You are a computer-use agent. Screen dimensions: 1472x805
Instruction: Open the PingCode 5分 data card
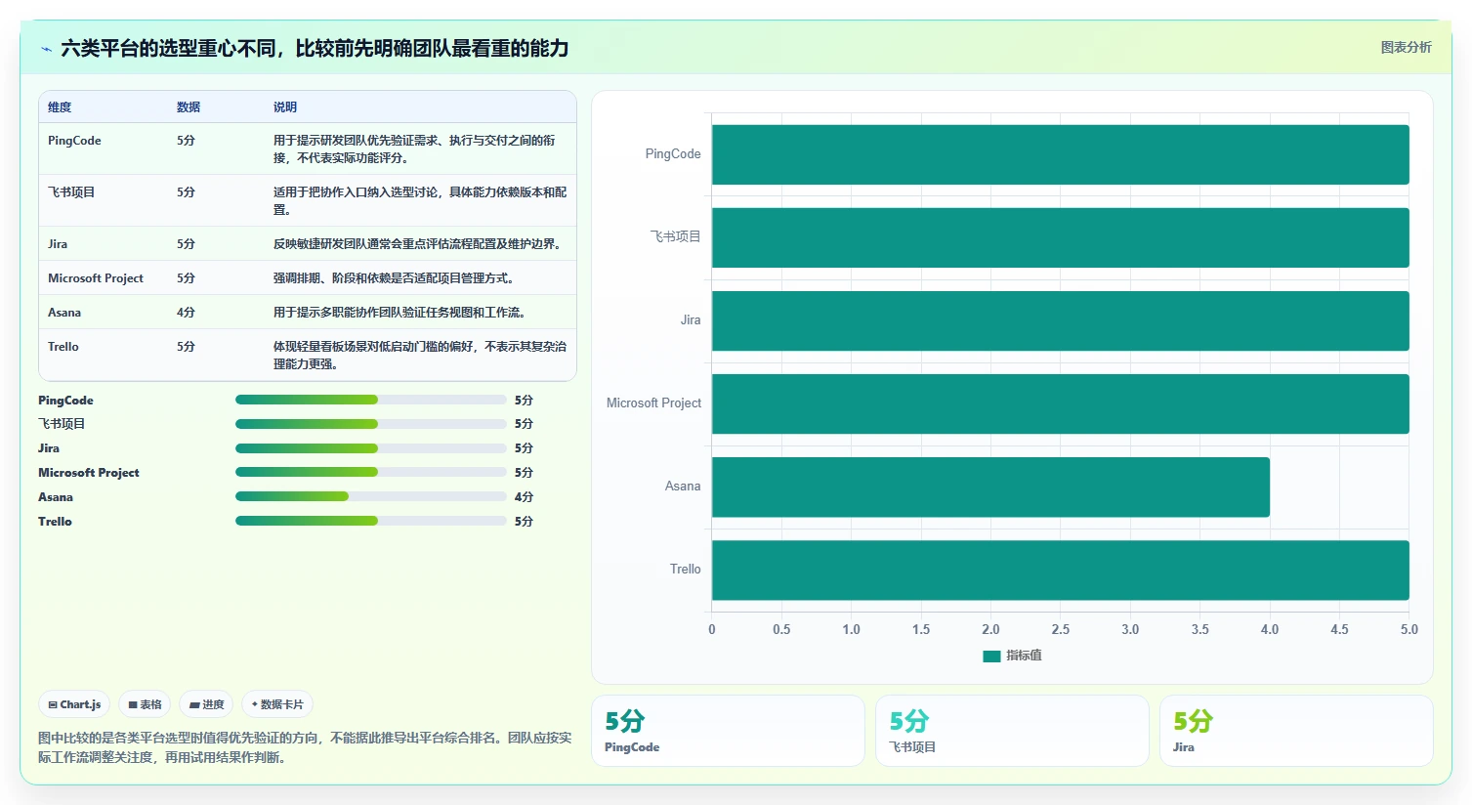(728, 731)
